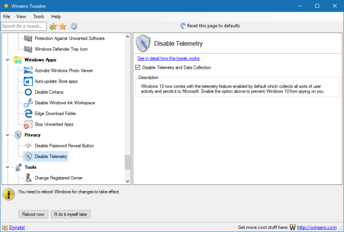Select Edge Download Folder label

pos(55,113)
